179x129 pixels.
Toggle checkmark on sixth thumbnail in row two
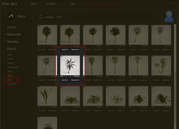pyautogui.click(x=153, y=56)
